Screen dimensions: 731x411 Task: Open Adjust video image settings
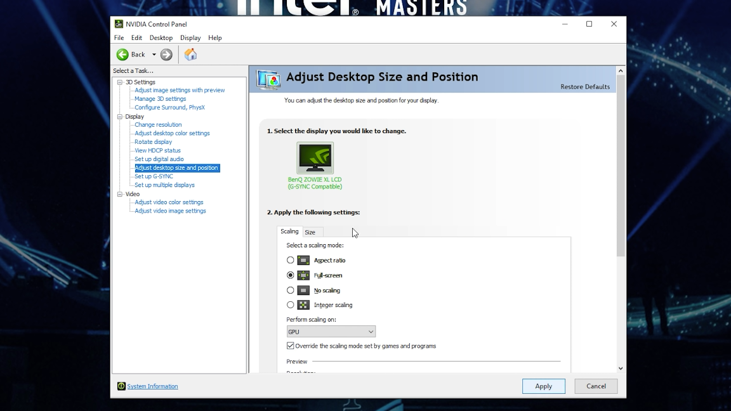tap(170, 211)
